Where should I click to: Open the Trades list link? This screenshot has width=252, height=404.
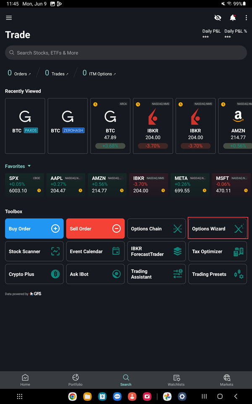pyautogui.click(x=57, y=73)
